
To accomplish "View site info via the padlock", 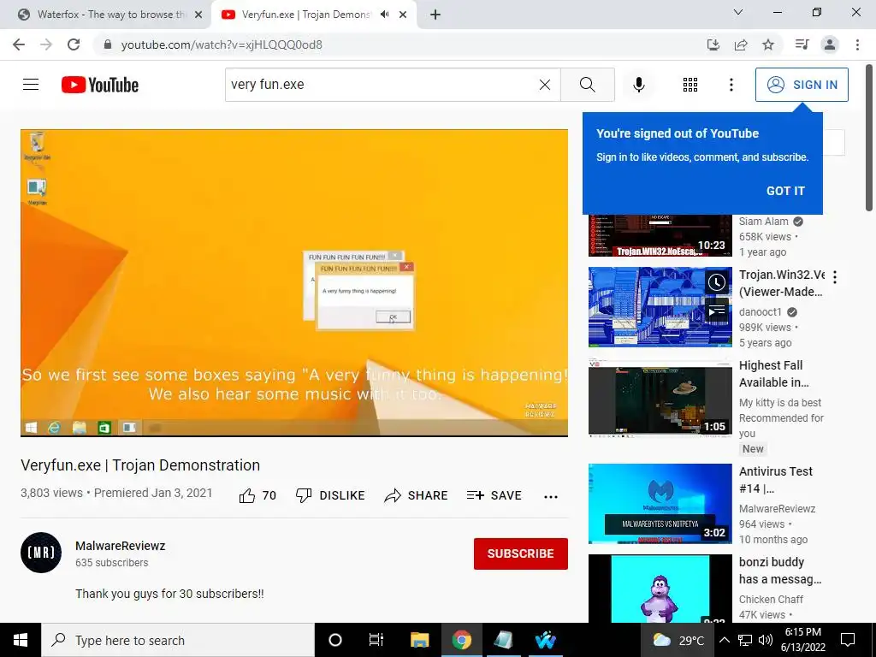I will pyautogui.click(x=108, y=44).
